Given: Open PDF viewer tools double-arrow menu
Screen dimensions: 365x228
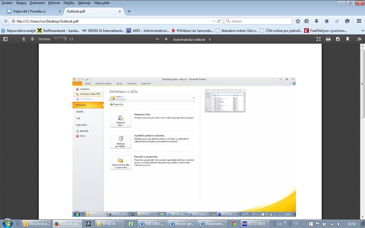Looking at the screenshot, I should 359,39.
